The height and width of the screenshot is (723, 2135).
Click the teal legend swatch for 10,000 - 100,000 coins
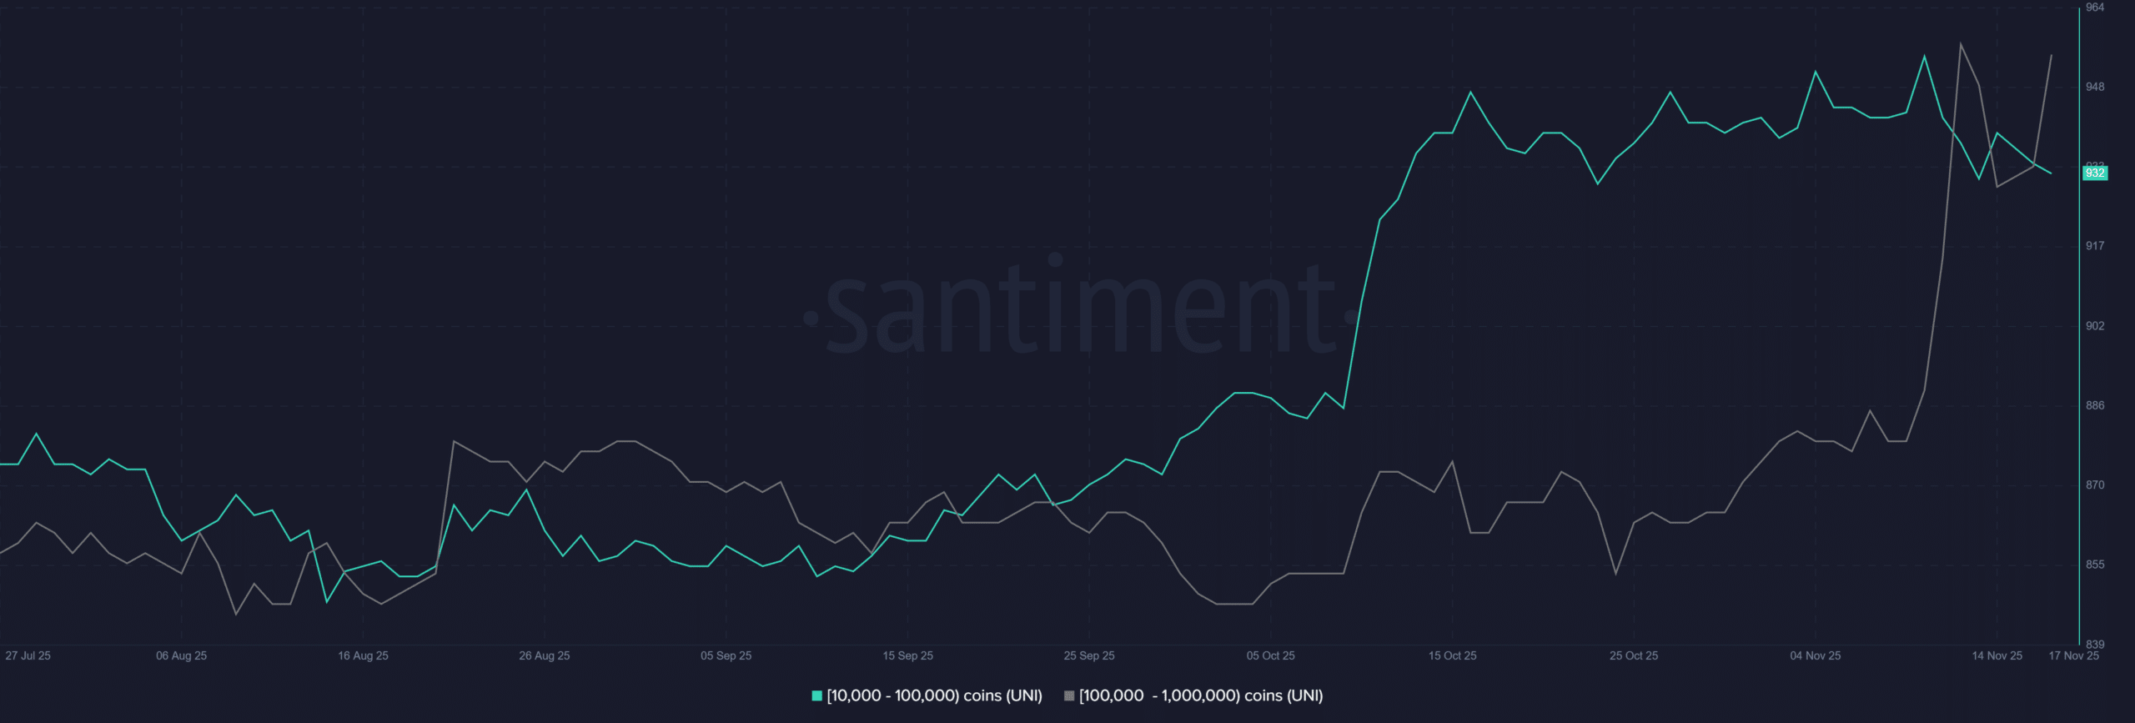(x=817, y=695)
